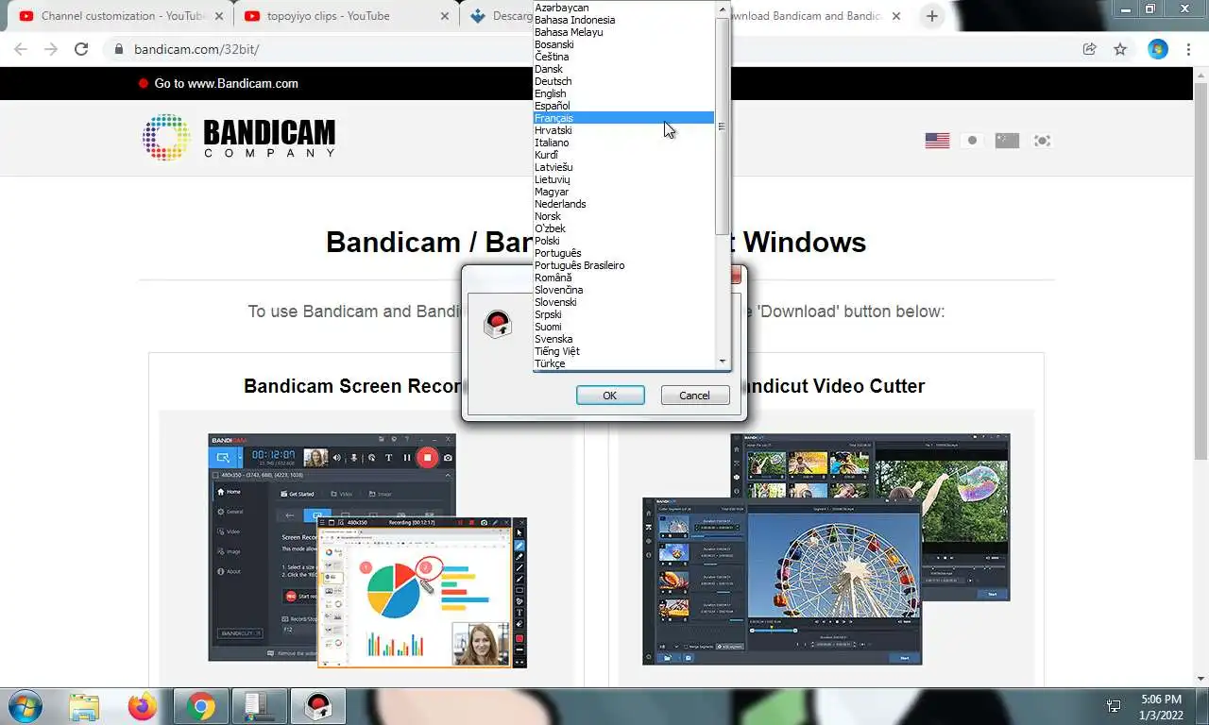The image size is (1209, 725).
Task: Select Norsk language entry
Action: coord(623,216)
